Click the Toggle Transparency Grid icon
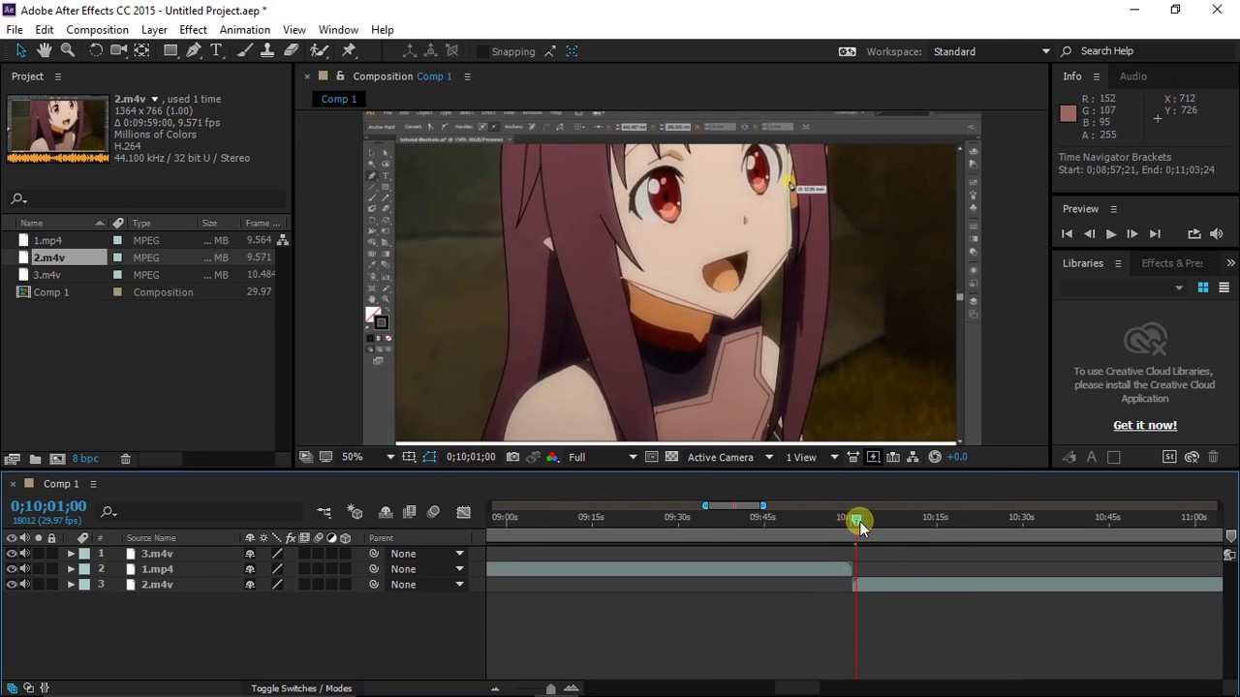The image size is (1240, 697). click(671, 457)
